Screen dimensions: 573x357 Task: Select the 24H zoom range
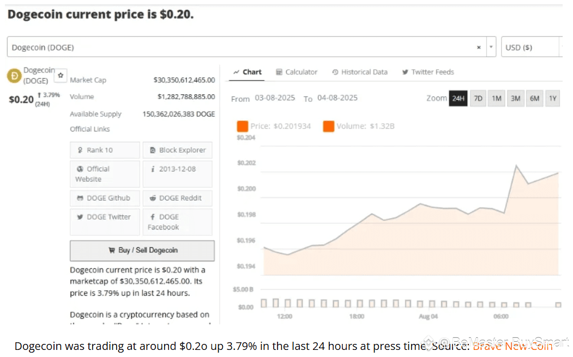click(x=458, y=98)
